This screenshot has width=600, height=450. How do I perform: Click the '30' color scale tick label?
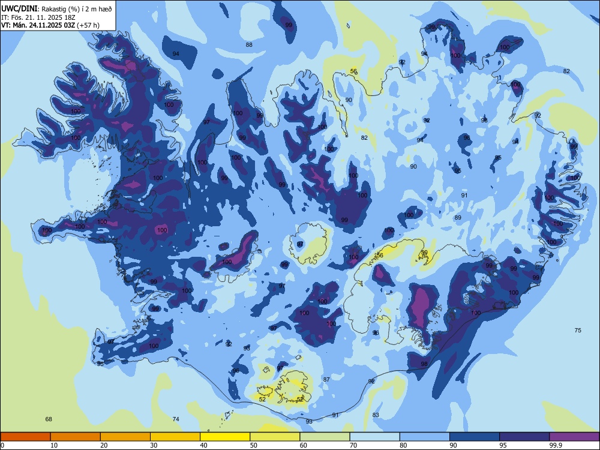[154, 445]
